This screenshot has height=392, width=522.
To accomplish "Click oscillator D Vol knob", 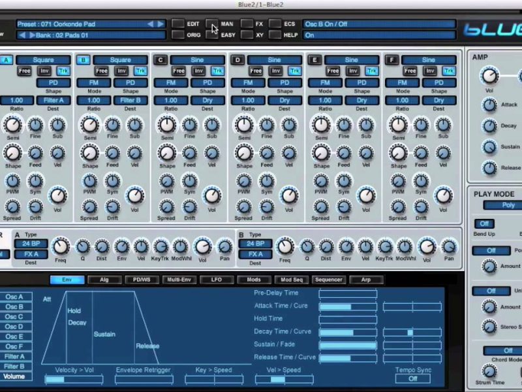I will click(x=289, y=196).
